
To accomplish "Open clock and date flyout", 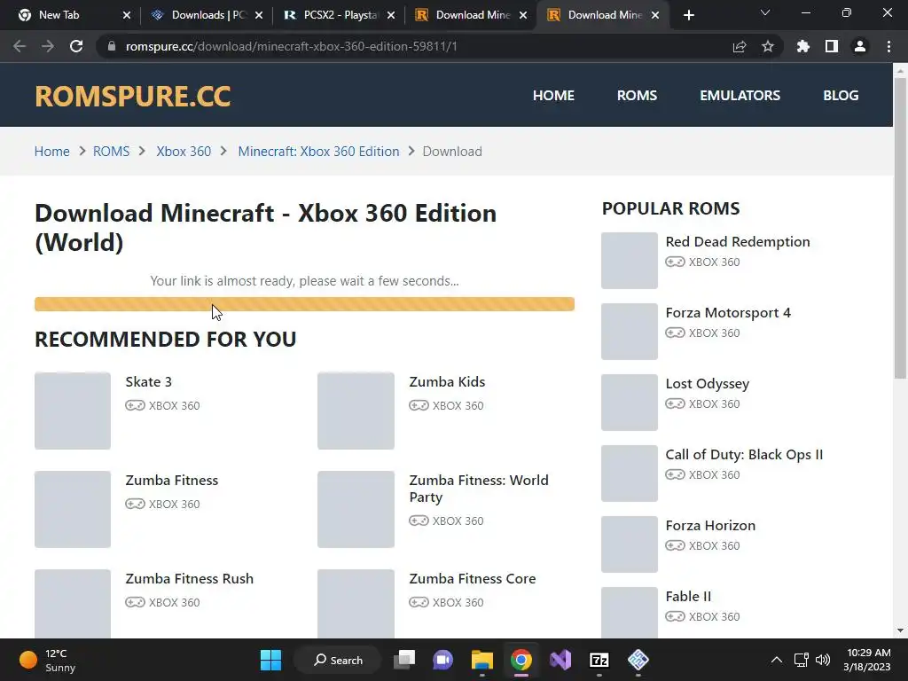I will pos(867,660).
